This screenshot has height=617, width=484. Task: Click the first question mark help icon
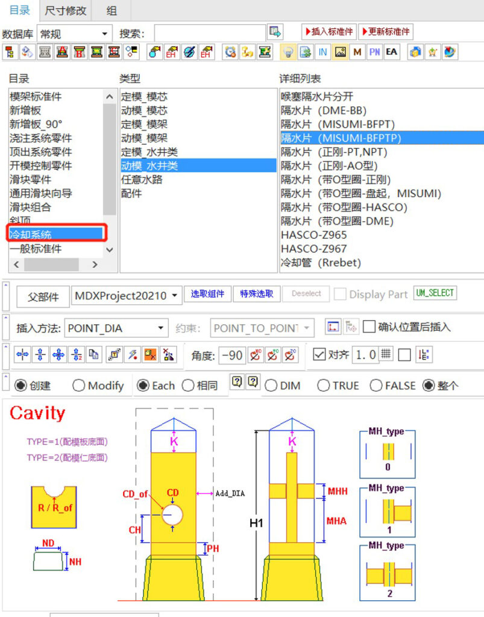click(236, 381)
